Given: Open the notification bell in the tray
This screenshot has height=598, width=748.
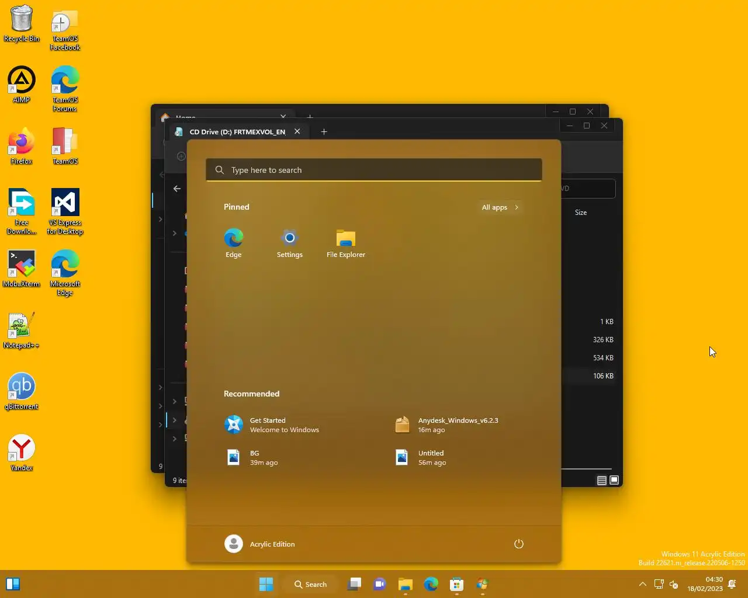Looking at the screenshot, I should pyautogui.click(x=732, y=584).
